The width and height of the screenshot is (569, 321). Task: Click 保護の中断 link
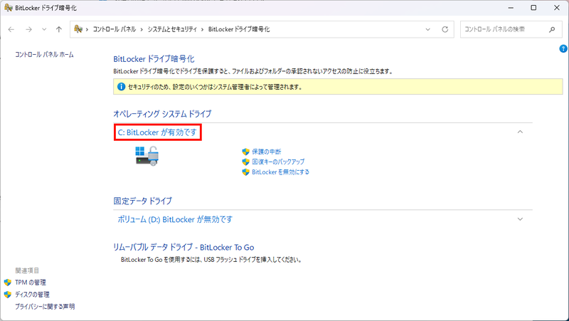click(266, 152)
